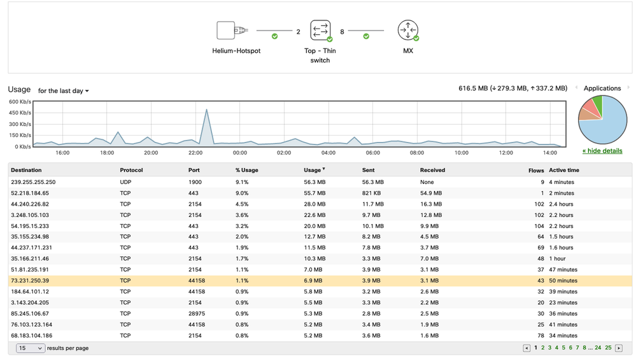Click the next Applications arrow
636x359 pixels.
click(x=628, y=88)
